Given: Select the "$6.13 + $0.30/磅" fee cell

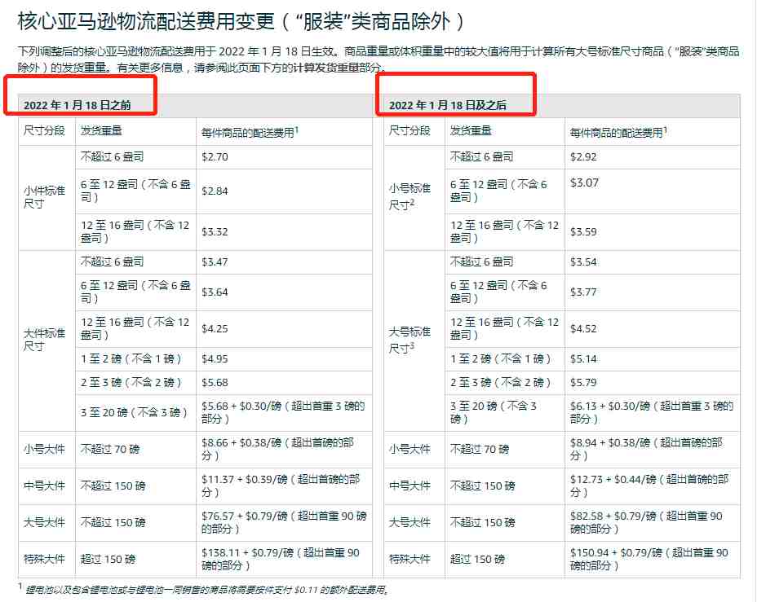Looking at the screenshot, I should (x=652, y=412).
